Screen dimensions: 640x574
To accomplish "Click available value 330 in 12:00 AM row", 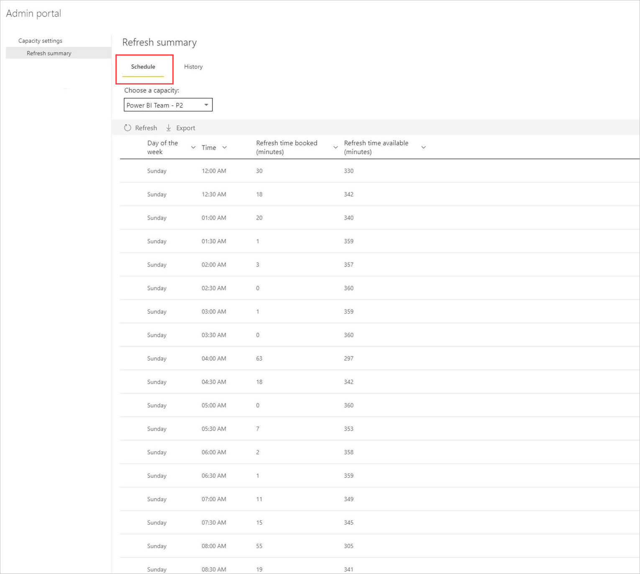I will point(349,171).
